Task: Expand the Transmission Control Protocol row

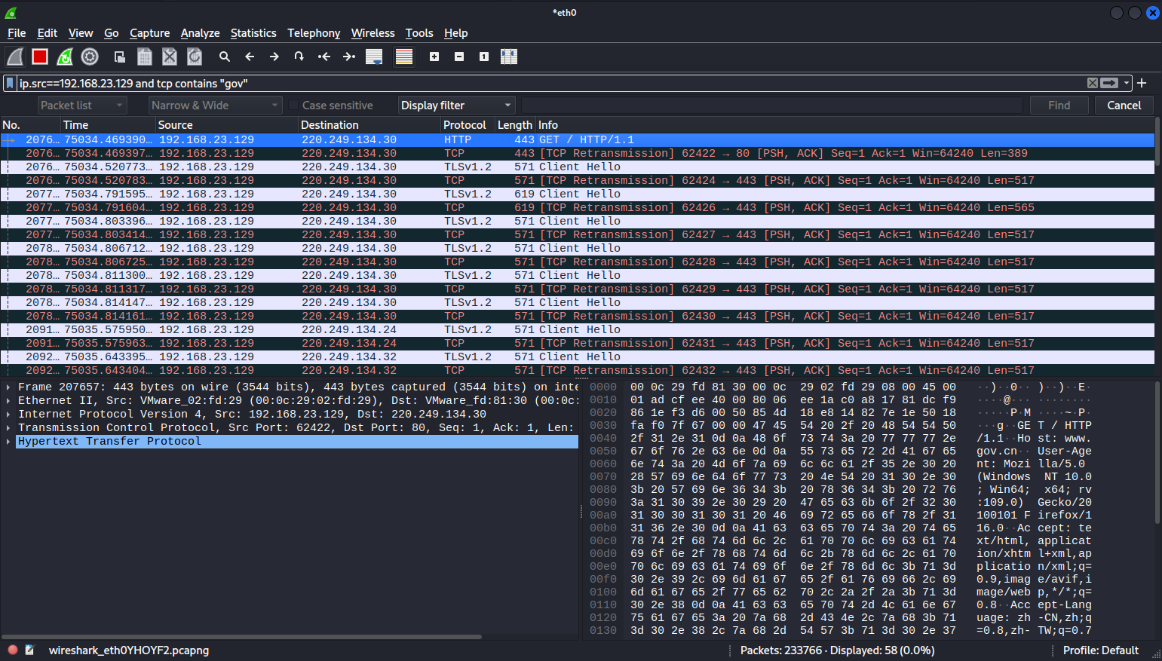Action: pyautogui.click(x=8, y=428)
